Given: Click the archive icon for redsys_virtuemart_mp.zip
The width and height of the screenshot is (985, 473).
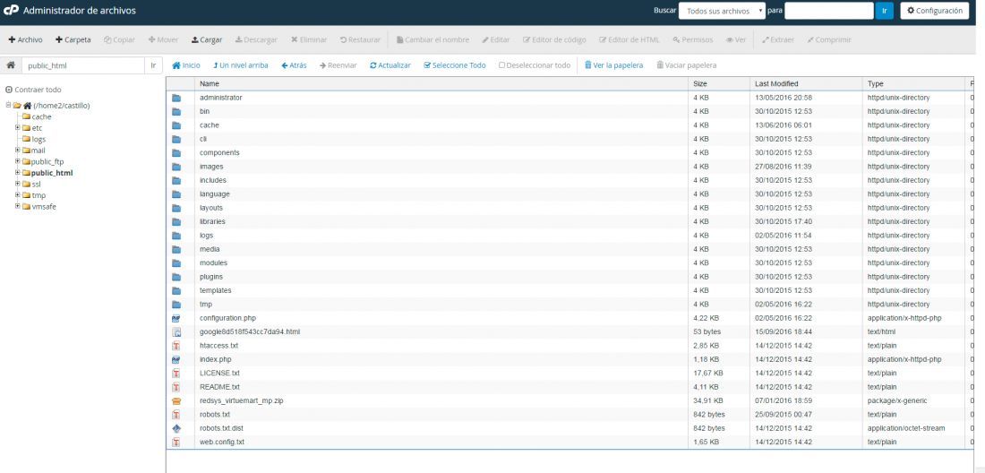Looking at the screenshot, I should coord(176,400).
